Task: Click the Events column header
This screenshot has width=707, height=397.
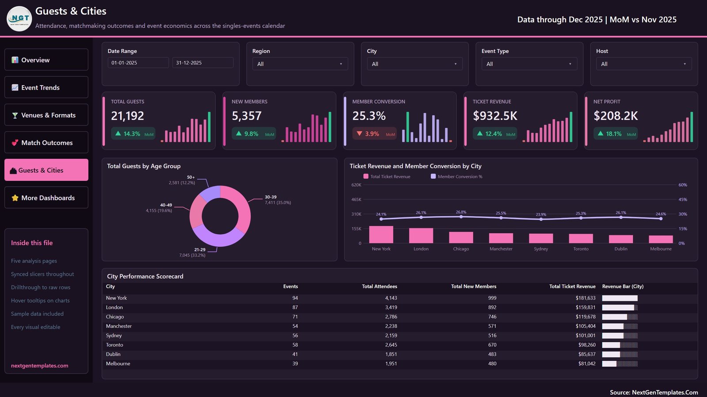Action: pyautogui.click(x=290, y=286)
